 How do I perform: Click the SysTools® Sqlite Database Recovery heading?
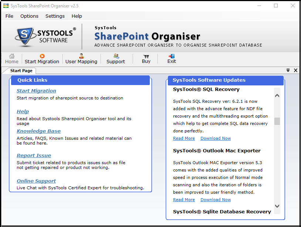pyautogui.click(x=222, y=211)
